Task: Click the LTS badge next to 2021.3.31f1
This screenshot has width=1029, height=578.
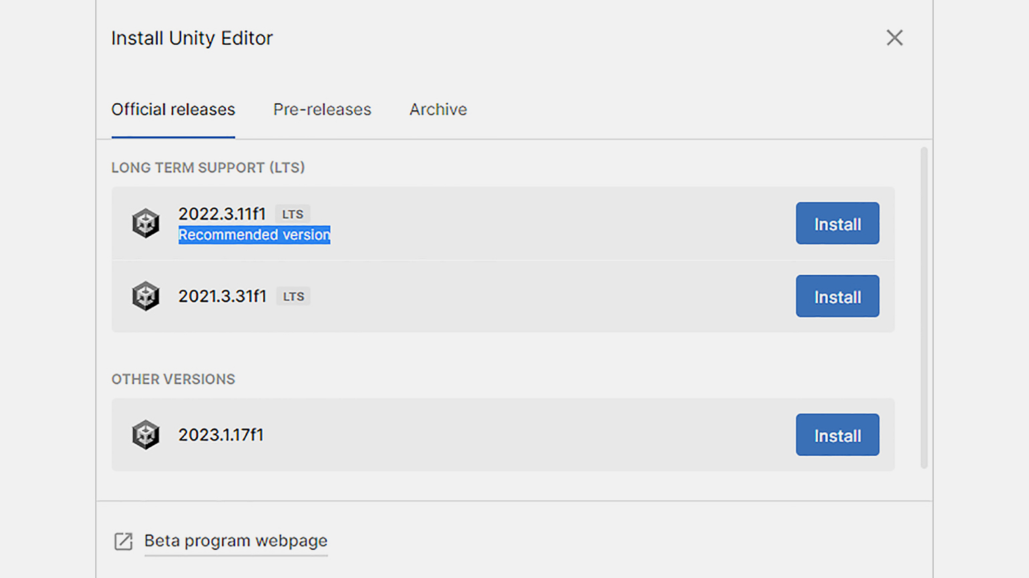Action: point(293,296)
